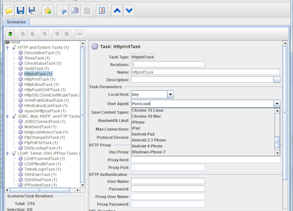This screenshot has width=293, height=211.
Task: Open description editor ellipsis button
Action: 277,80
